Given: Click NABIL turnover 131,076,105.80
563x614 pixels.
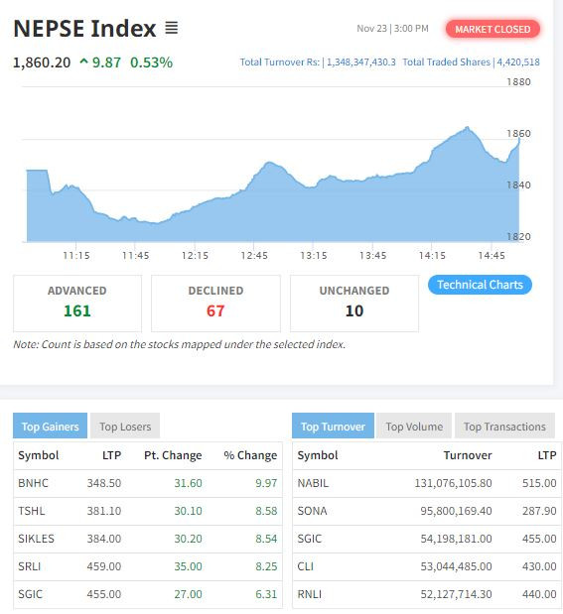Looking at the screenshot, I should (453, 483).
